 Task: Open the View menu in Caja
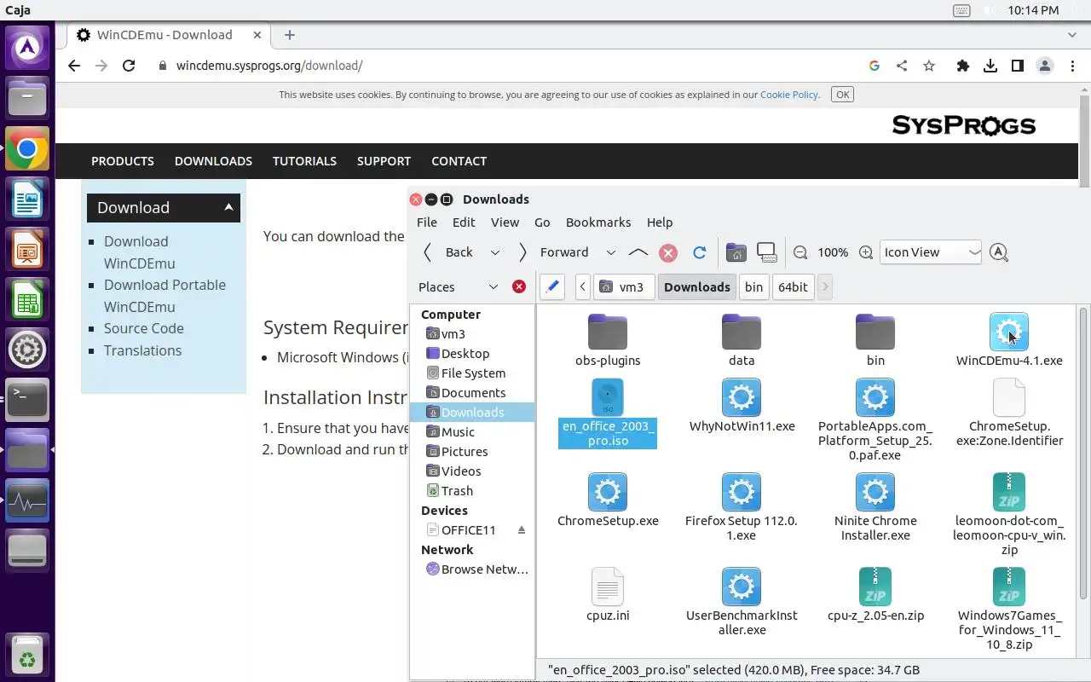tap(505, 222)
